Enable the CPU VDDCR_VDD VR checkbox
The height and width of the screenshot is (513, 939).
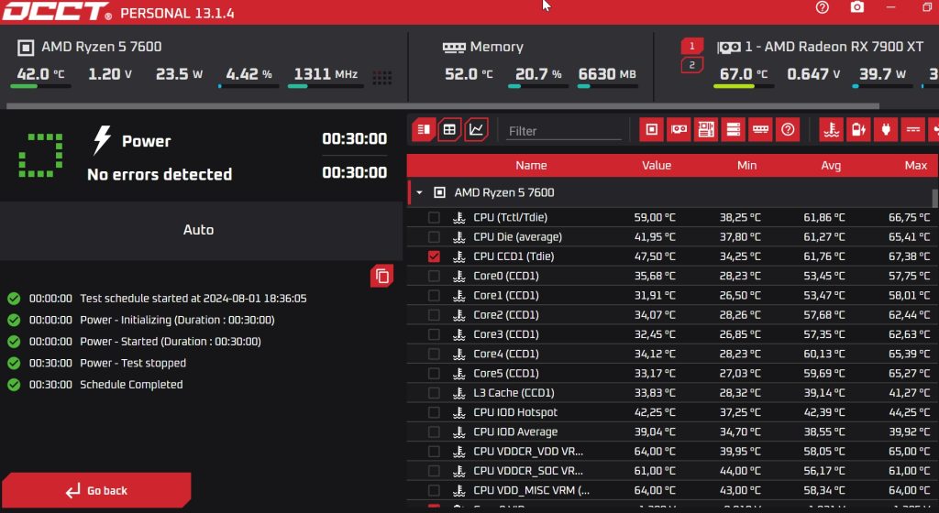click(x=434, y=452)
